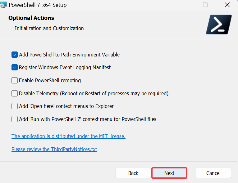Click the disabled maximize button
Image resolution: width=238 pixels, height=183 pixels.
click(x=205, y=5)
